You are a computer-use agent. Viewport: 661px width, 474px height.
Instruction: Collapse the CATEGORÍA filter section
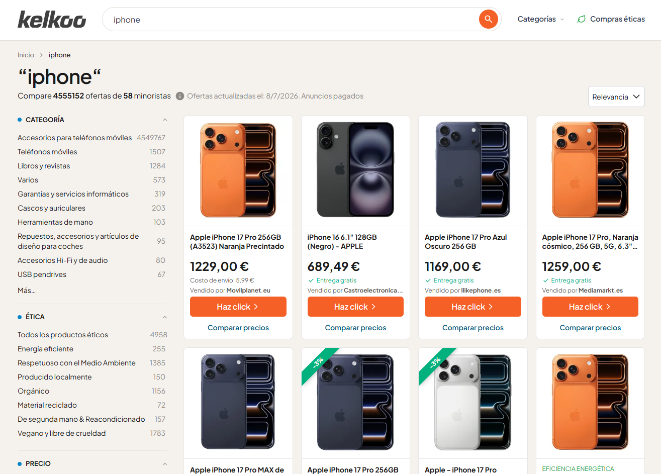pos(165,120)
